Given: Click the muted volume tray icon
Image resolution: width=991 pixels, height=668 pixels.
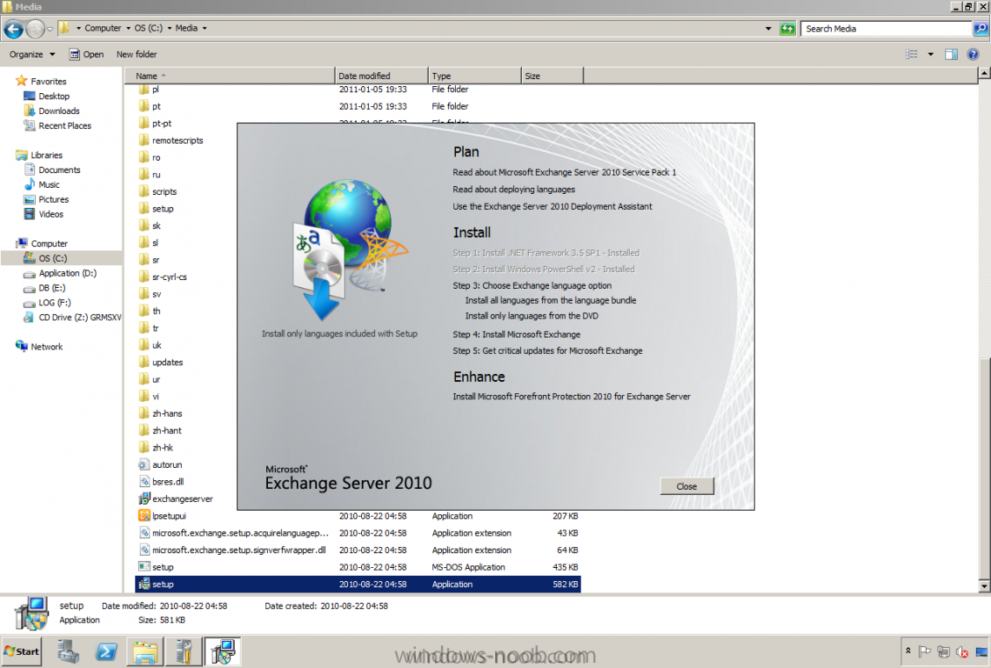Looking at the screenshot, I should (962, 651).
